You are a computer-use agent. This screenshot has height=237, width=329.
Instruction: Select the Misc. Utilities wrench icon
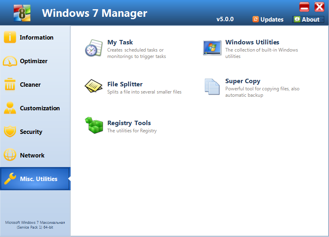[x=10, y=179]
